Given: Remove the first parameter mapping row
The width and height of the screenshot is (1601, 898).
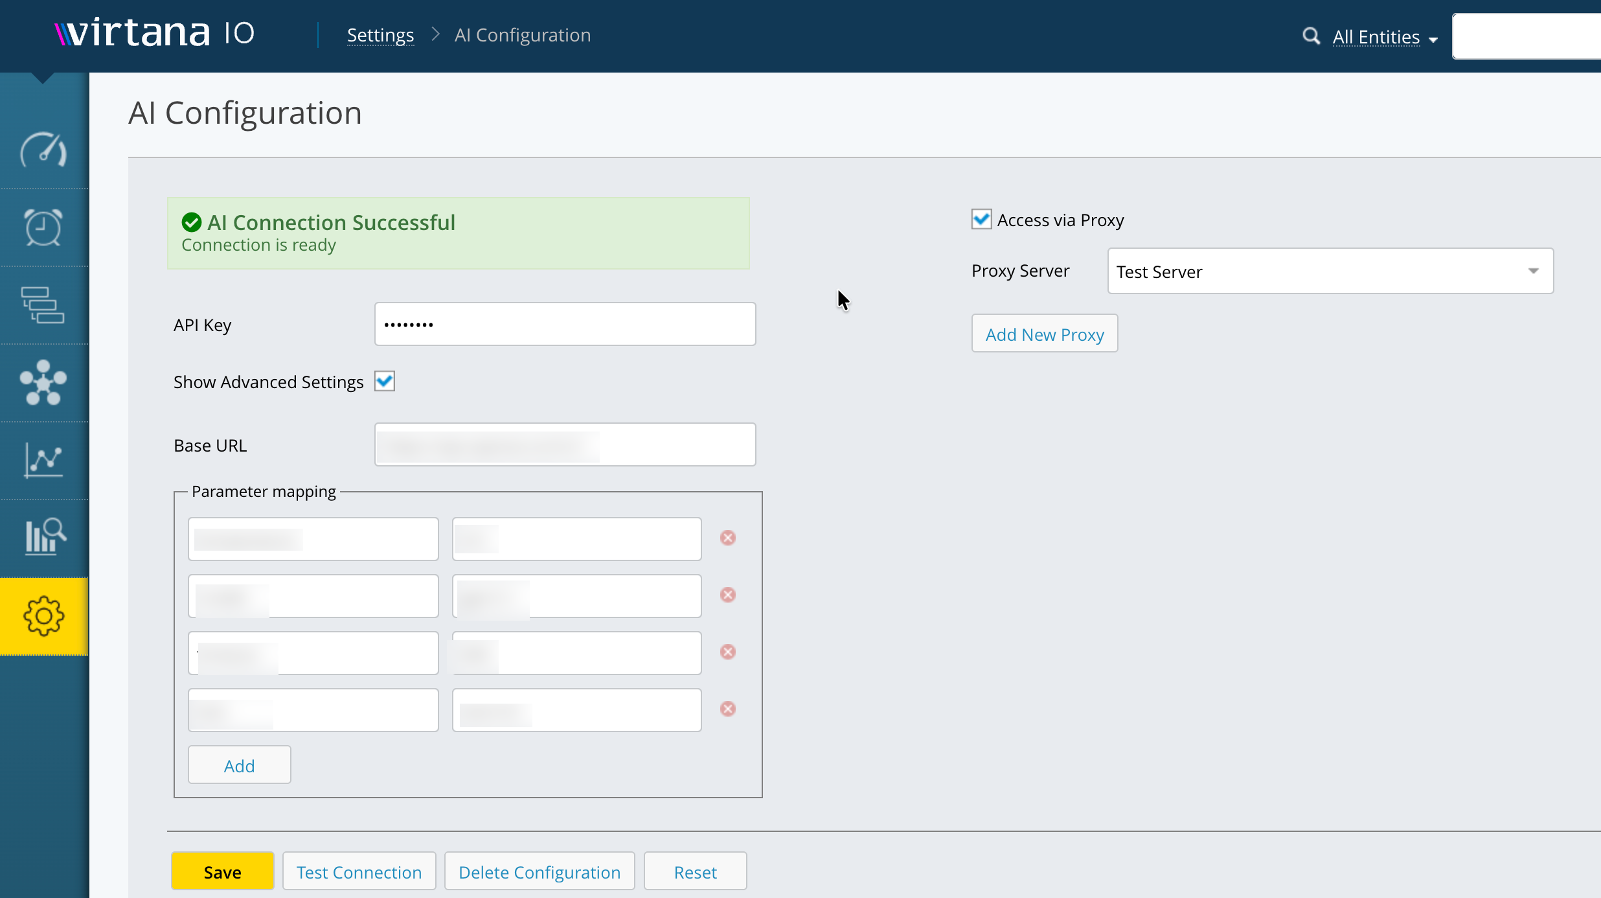Looking at the screenshot, I should tap(727, 538).
